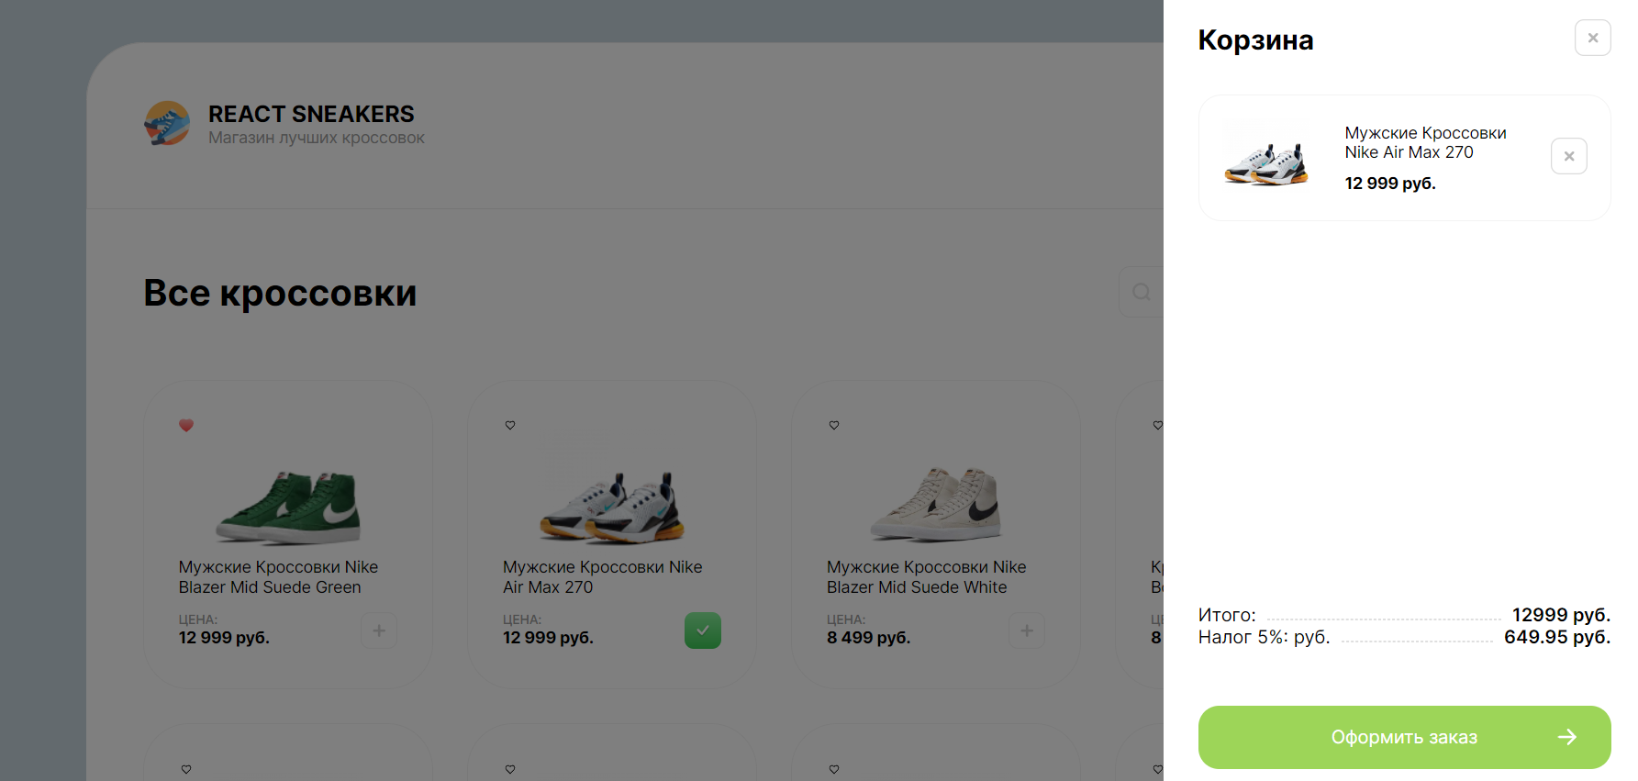Remove Nike Air Max 270 from cart
The image size is (1638, 781).
pos(1568,156)
